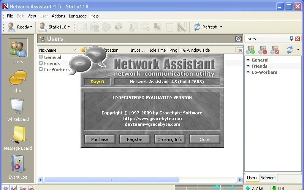Collapse Friends group in right Users panel

[248, 65]
